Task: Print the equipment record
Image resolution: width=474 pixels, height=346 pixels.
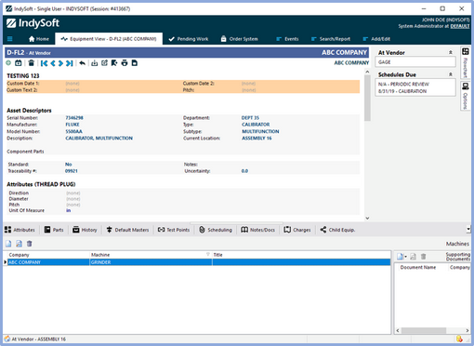Action: click(125, 63)
